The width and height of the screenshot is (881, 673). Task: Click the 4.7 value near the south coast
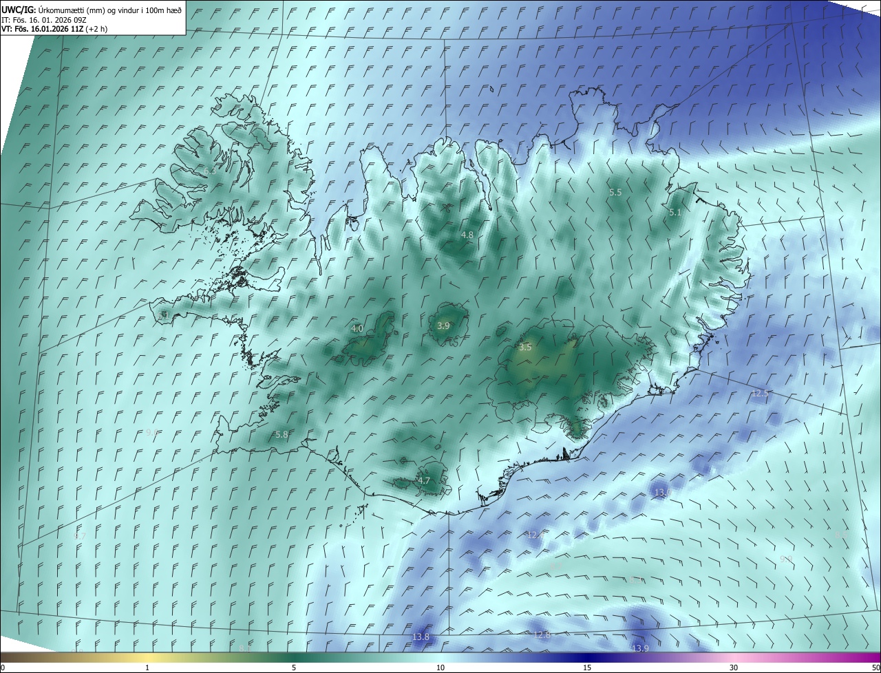pyautogui.click(x=424, y=481)
